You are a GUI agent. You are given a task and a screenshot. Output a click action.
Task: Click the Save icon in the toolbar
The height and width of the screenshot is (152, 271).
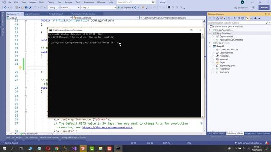pyautogui.click(x=26, y=8)
